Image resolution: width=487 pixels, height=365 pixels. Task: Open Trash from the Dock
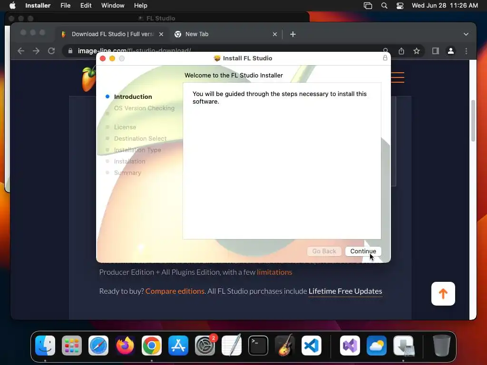coord(442,346)
